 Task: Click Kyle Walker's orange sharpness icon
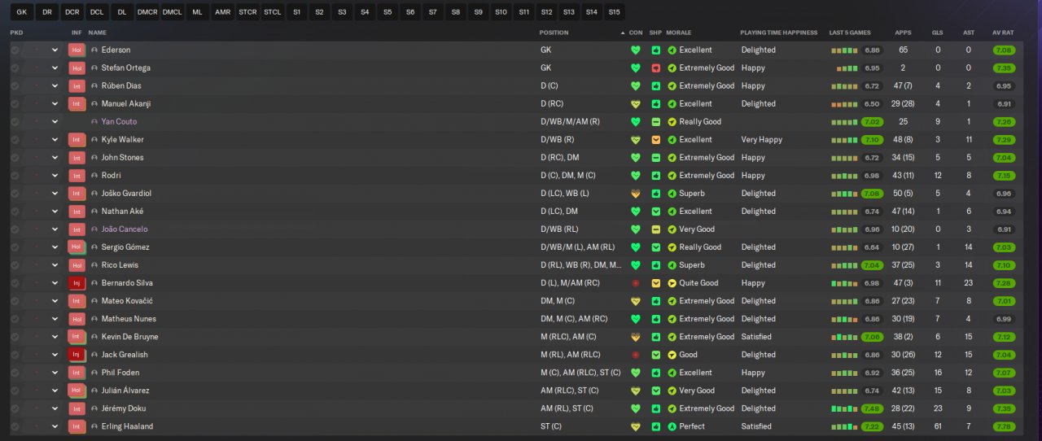[x=656, y=140]
